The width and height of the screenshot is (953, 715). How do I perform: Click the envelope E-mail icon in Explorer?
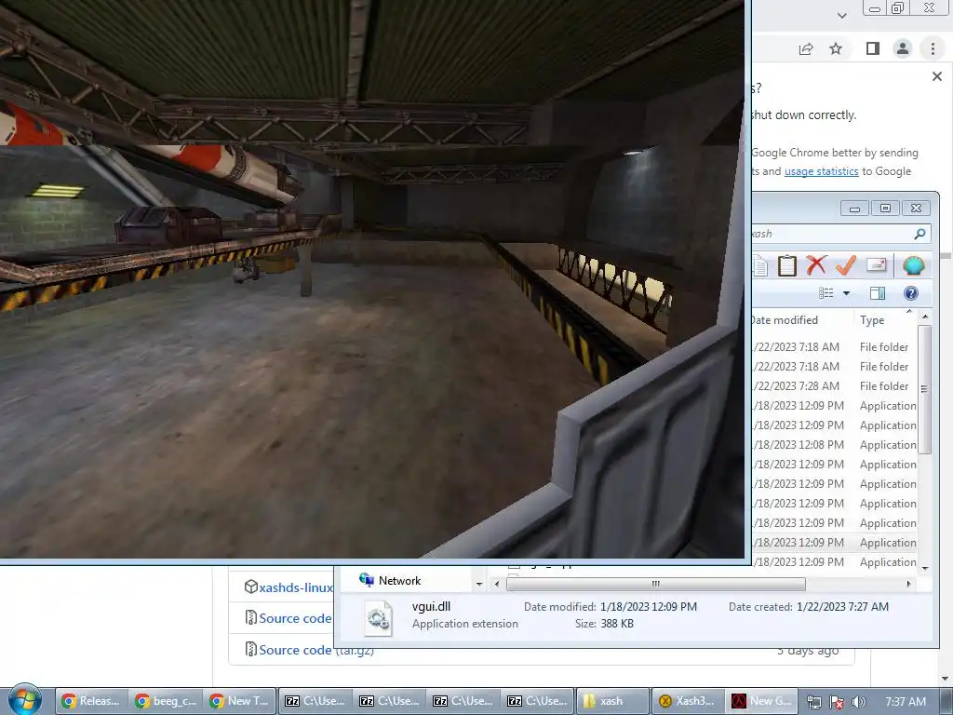coord(877,264)
